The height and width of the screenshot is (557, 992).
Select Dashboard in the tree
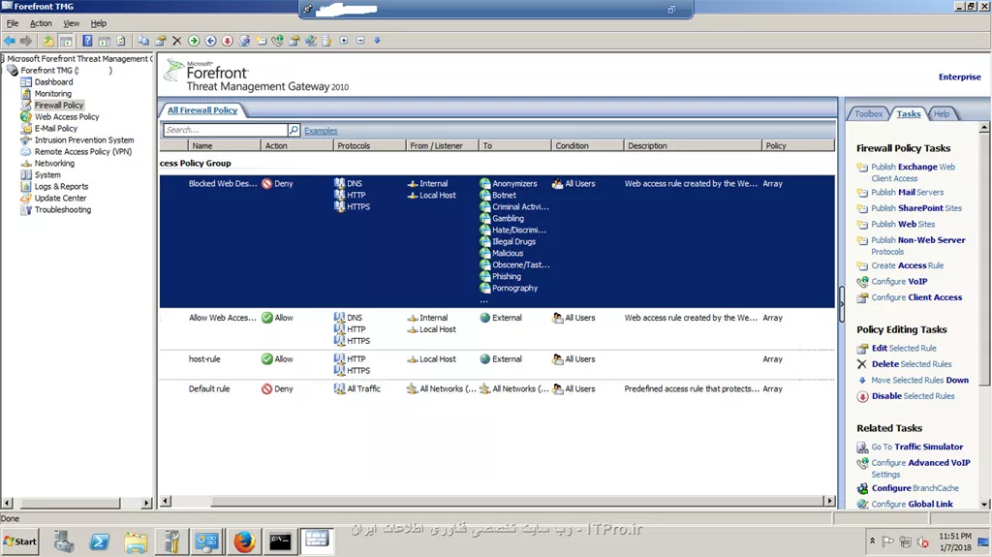[54, 81]
